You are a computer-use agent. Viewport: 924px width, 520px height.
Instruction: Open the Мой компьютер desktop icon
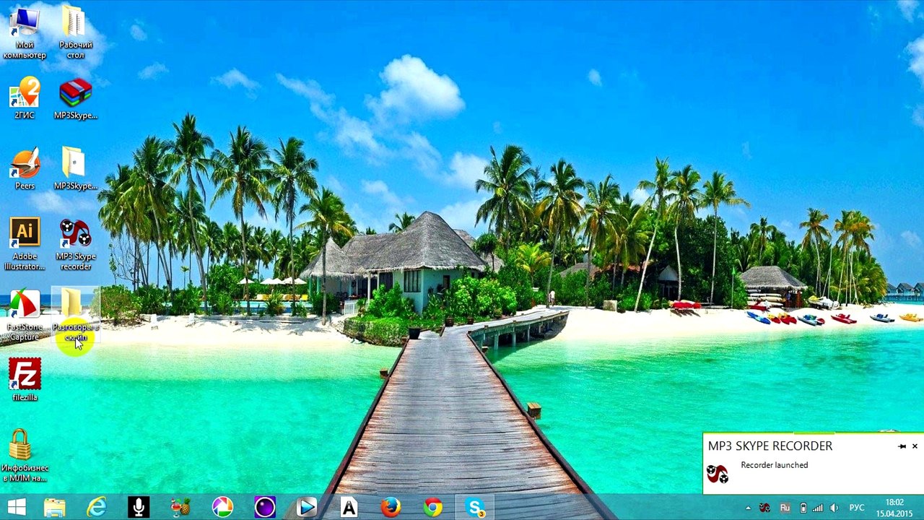[25, 32]
